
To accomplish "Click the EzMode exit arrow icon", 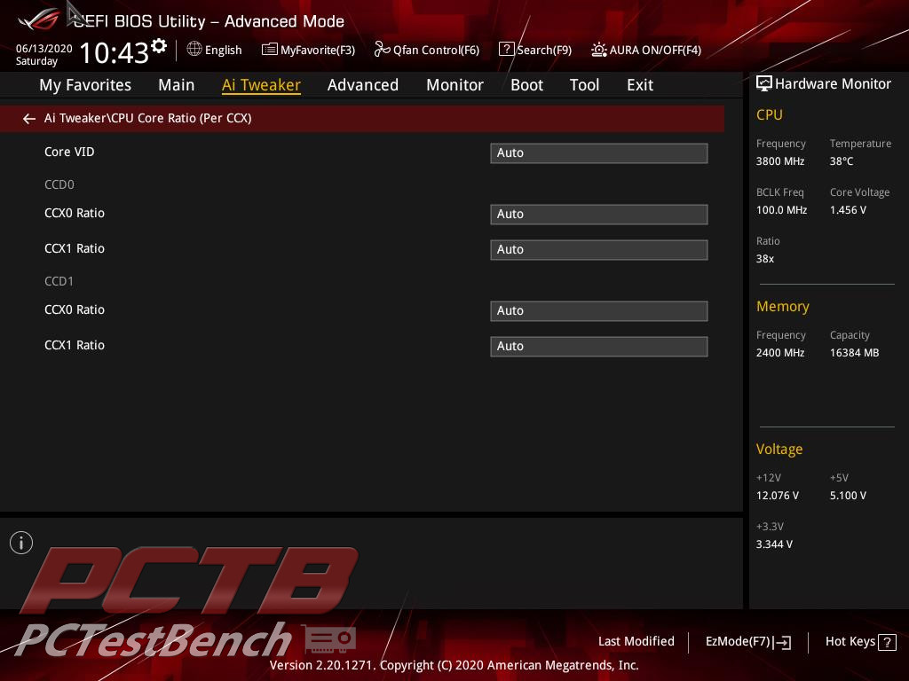I will pyautogui.click(x=783, y=642).
